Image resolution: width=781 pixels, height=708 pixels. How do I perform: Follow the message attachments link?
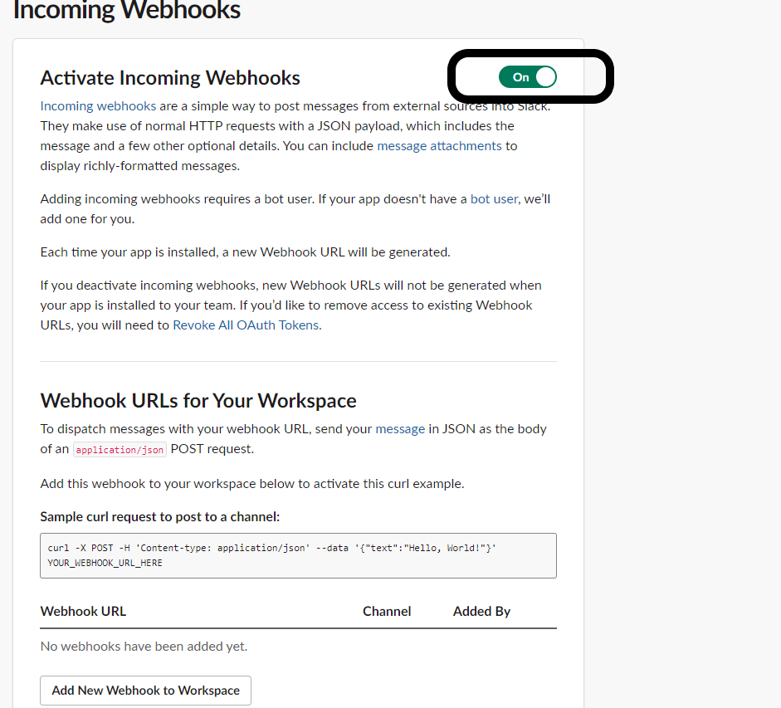(x=439, y=146)
